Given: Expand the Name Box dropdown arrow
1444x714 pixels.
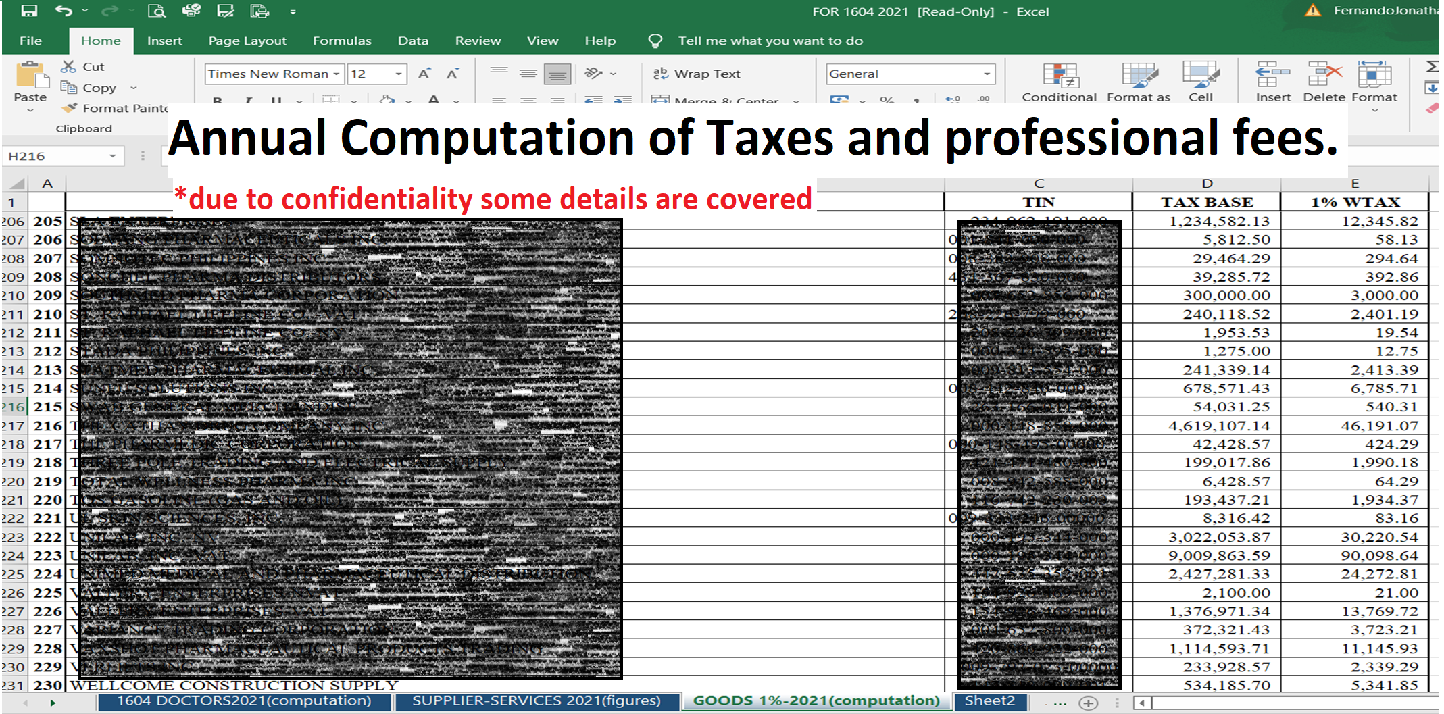Looking at the screenshot, I should click(x=113, y=156).
